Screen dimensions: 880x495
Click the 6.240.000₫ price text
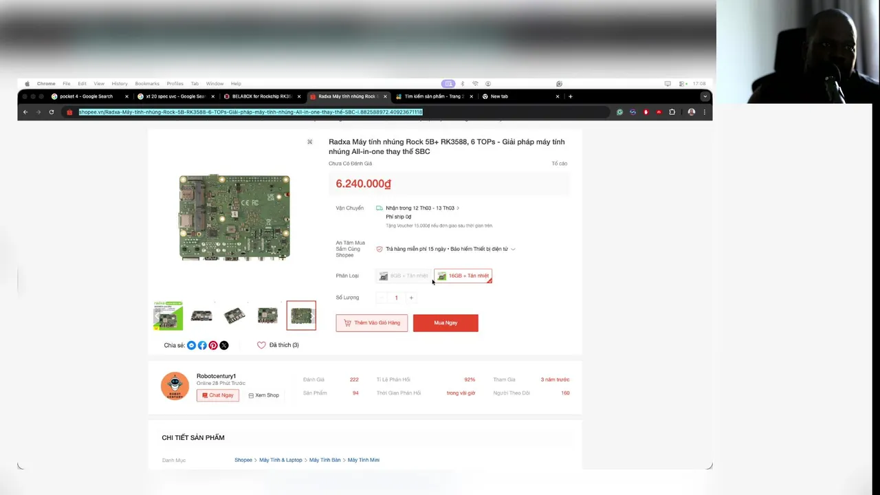coord(363,184)
